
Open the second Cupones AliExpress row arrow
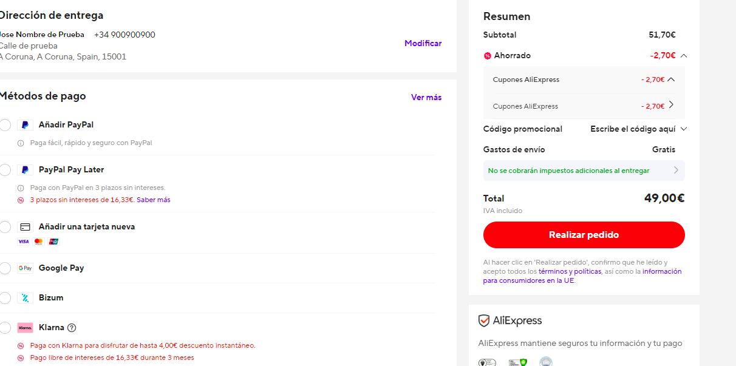pyautogui.click(x=671, y=105)
